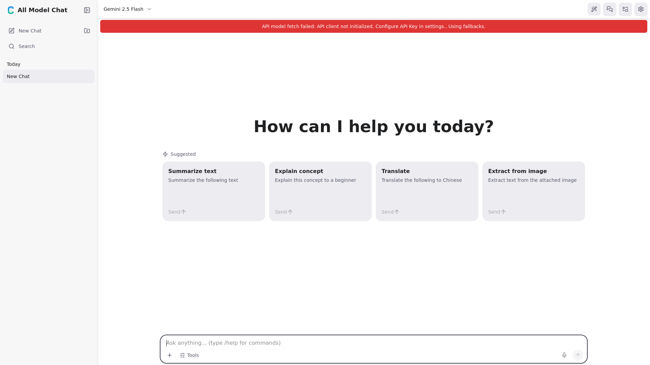Select the Explain concept suggestion card

coord(320,191)
